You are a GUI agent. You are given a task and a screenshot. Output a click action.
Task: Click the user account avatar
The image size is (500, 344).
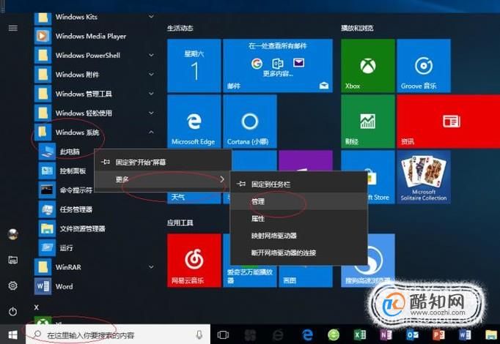pos(13,234)
